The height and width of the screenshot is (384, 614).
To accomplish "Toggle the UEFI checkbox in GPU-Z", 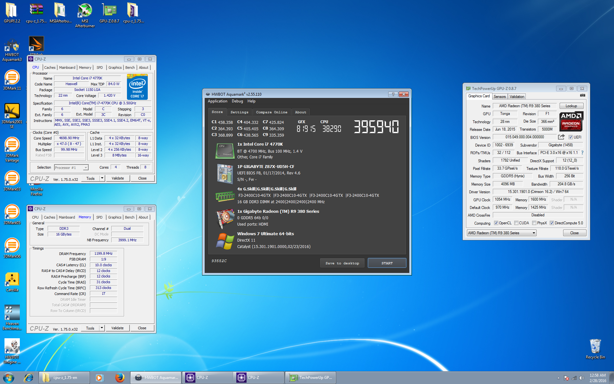I will [571, 137].
